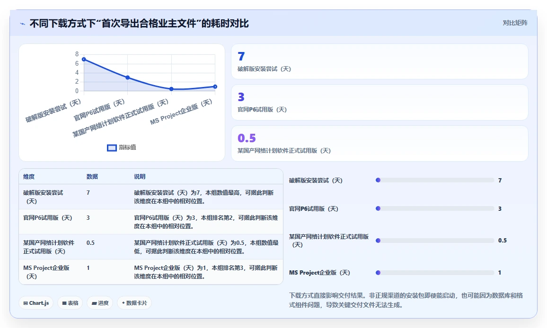Click the chart point for MS Project企业版
This screenshot has width=547, height=328.
click(x=215, y=86)
